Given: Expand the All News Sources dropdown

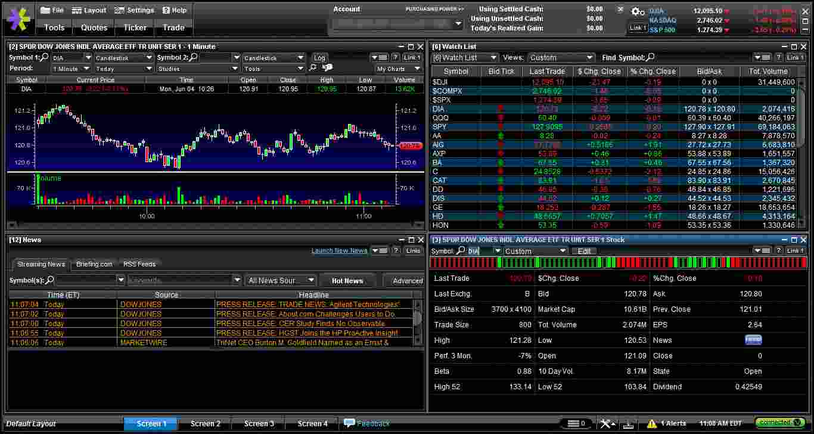Looking at the screenshot, I should (x=312, y=280).
